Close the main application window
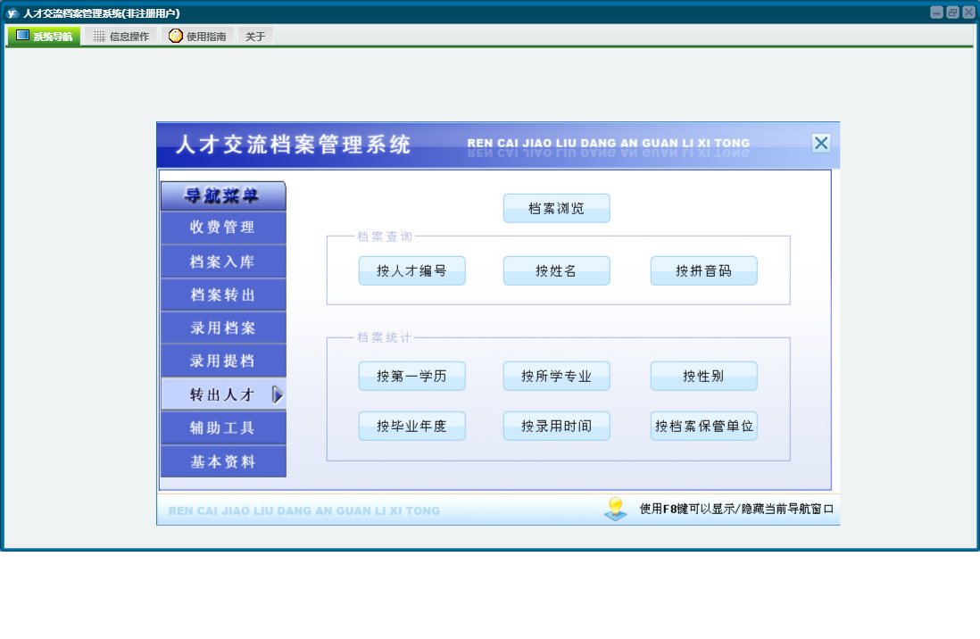This screenshot has height=639, width=980. pyautogui.click(x=968, y=12)
